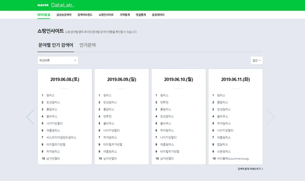The image size is (305, 181).
Task: Click 써스데이아일랜드원피스 in 06.08 list
Action: click(x=61, y=138)
